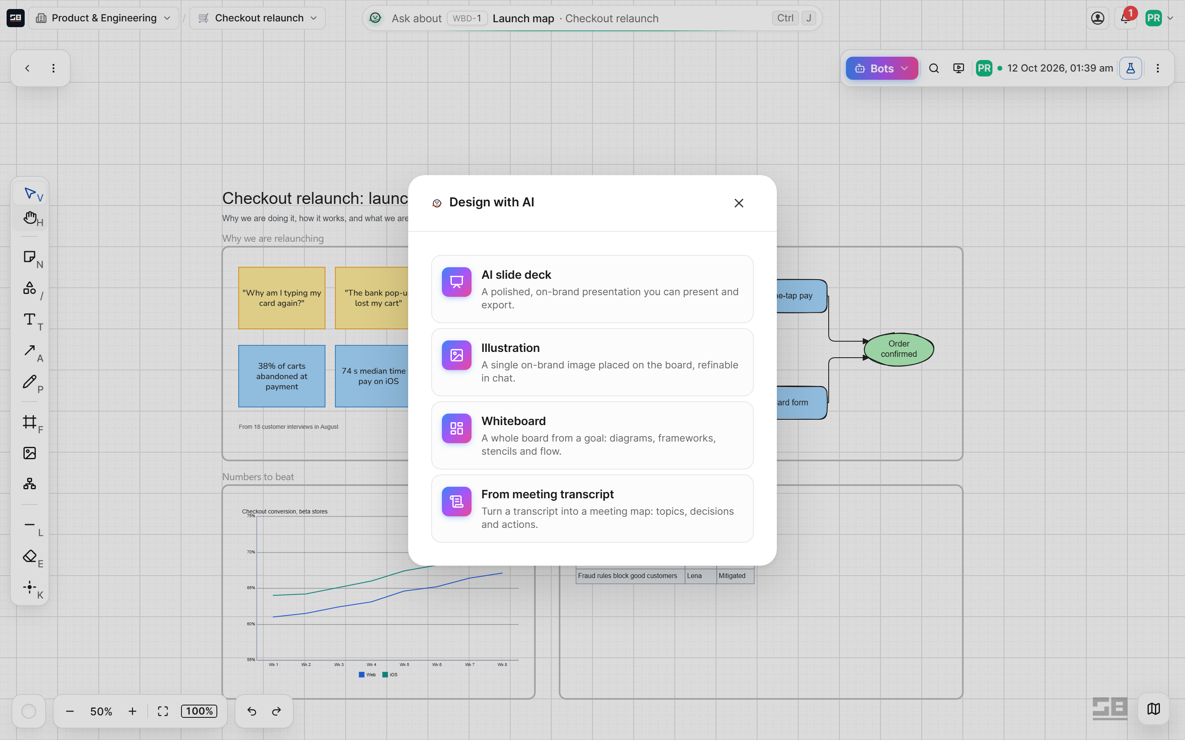Screen dimensions: 1185x740
Task: Select the sticky Note tool
Action: click(30, 257)
